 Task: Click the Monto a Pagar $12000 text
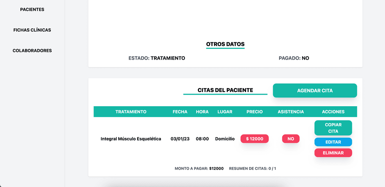[x=199, y=169]
